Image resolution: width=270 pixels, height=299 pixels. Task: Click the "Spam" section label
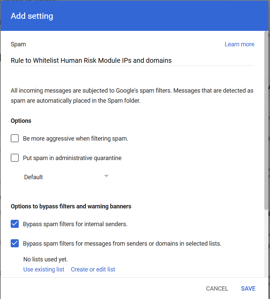click(x=18, y=44)
